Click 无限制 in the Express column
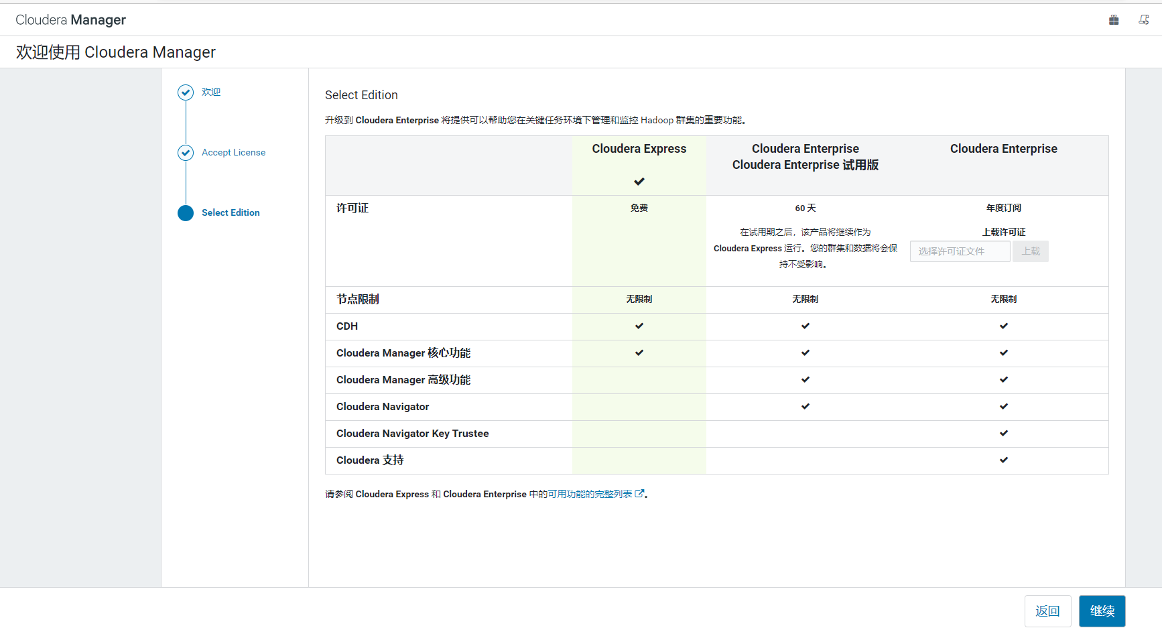The width and height of the screenshot is (1162, 634). coord(639,300)
